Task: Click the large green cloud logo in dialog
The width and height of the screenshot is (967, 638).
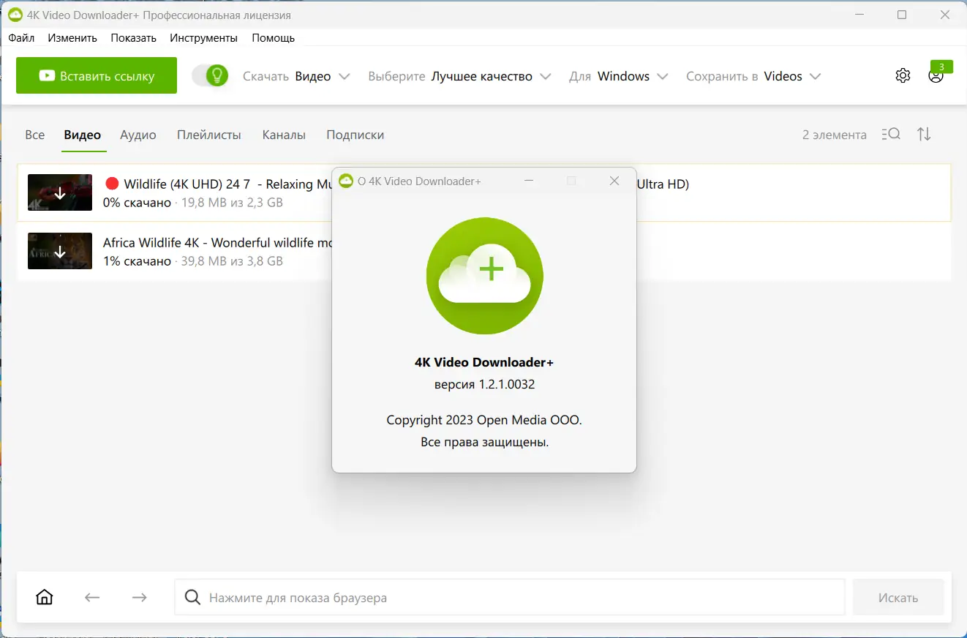Action: coord(485,276)
